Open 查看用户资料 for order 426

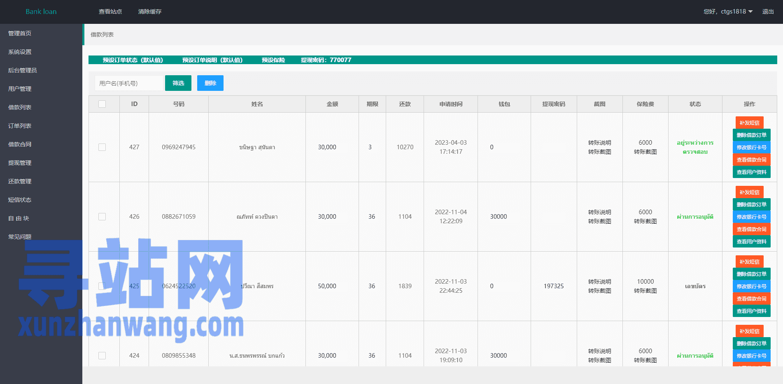pos(751,241)
